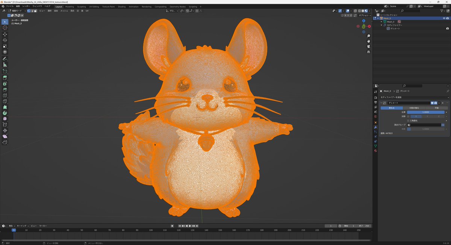The height and width of the screenshot is (245, 451).
Task: Select the 平面 decimate mode
Action: pos(436,108)
